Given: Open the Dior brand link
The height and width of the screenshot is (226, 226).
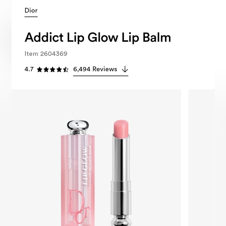Looking at the screenshot, I should pyautogui.click(x=31, y=11).
